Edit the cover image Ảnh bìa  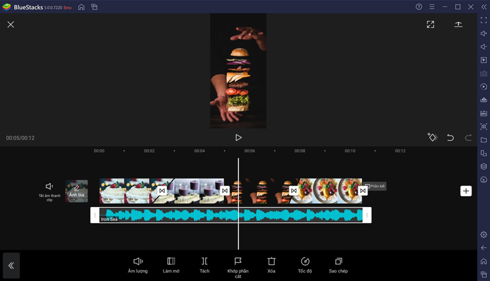[77, 191]
